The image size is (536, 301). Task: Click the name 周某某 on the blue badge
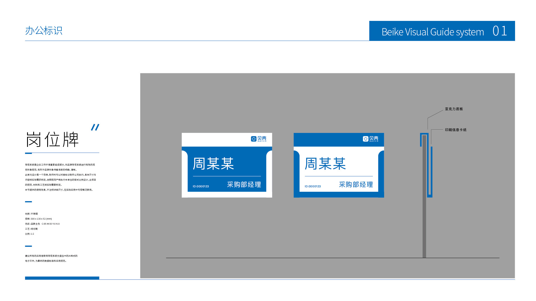tap(213, 164)
